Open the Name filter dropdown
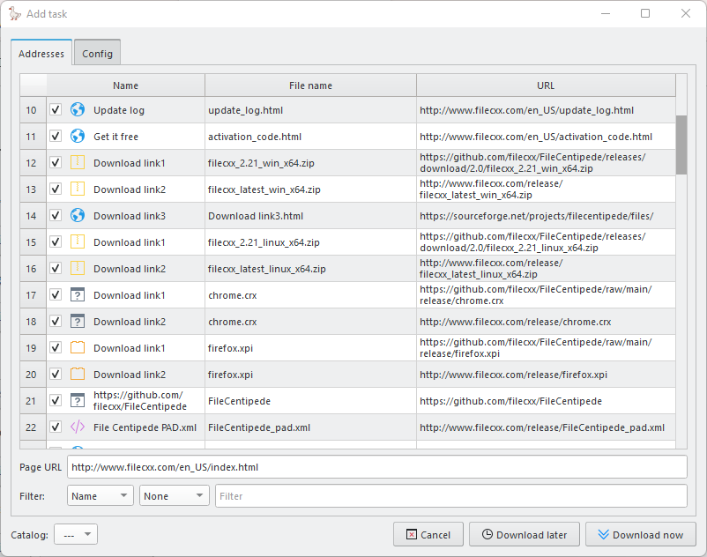Screen dimensions: 707x557 point(100,495)
